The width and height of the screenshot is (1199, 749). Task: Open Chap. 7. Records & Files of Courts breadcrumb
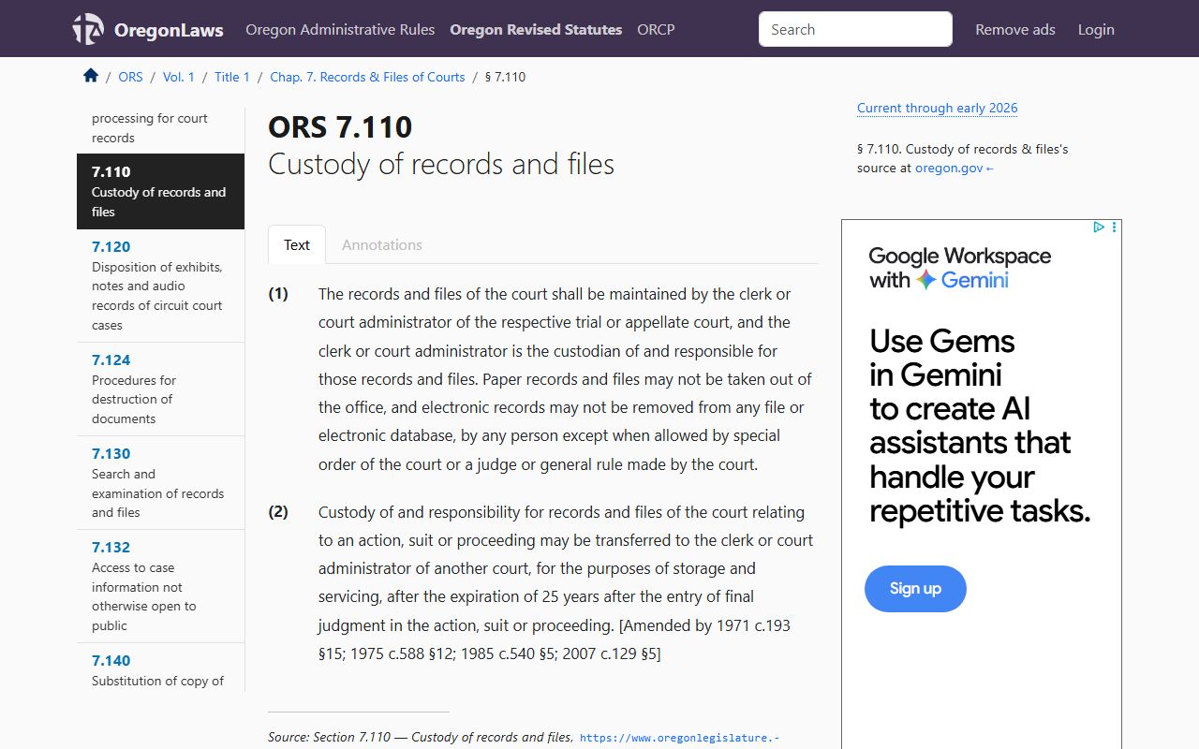click(367, 77)
